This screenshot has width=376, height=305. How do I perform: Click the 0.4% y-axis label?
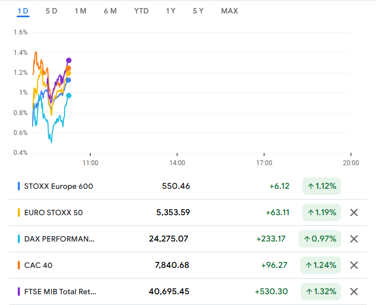pyautogui.click(x=20, y=153)
